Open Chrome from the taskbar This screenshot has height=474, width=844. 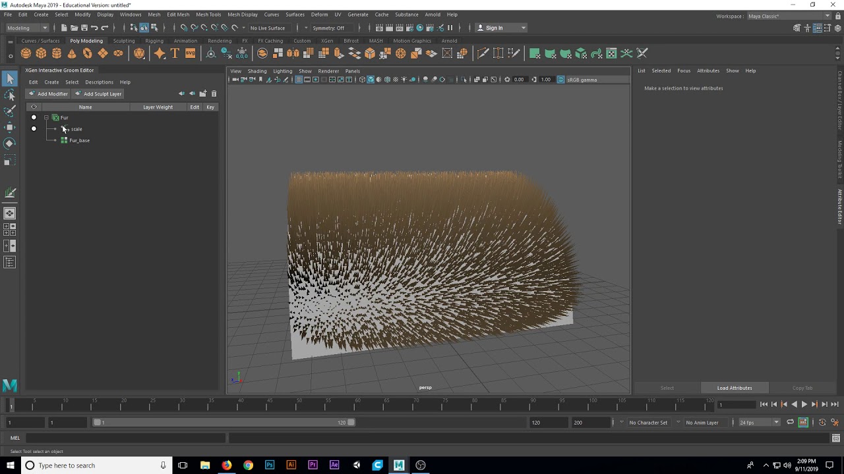[248, 465]
